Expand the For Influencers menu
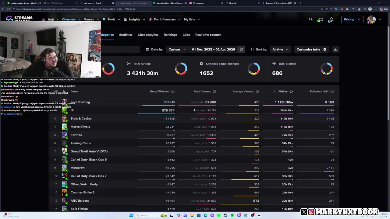This screenshot has height=219, width=390. coord(165,19)
